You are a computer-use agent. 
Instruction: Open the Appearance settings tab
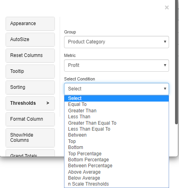30,23
